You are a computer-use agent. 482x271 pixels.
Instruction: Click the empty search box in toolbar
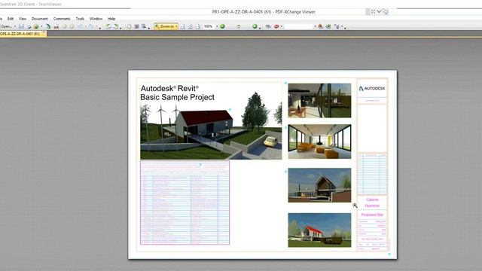tap(299, 26)
